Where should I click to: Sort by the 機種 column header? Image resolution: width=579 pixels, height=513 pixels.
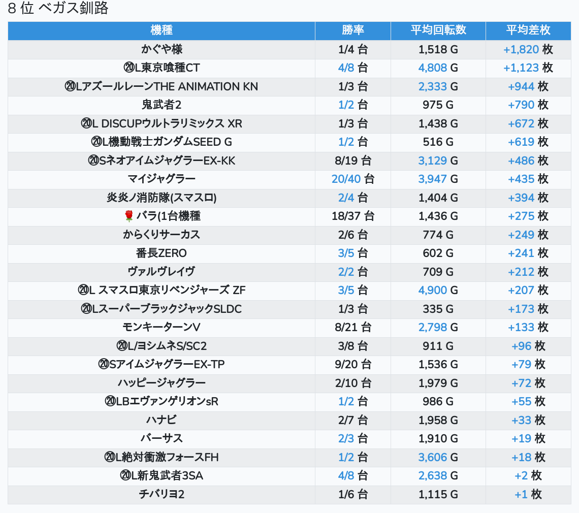[x=162, y=30]
